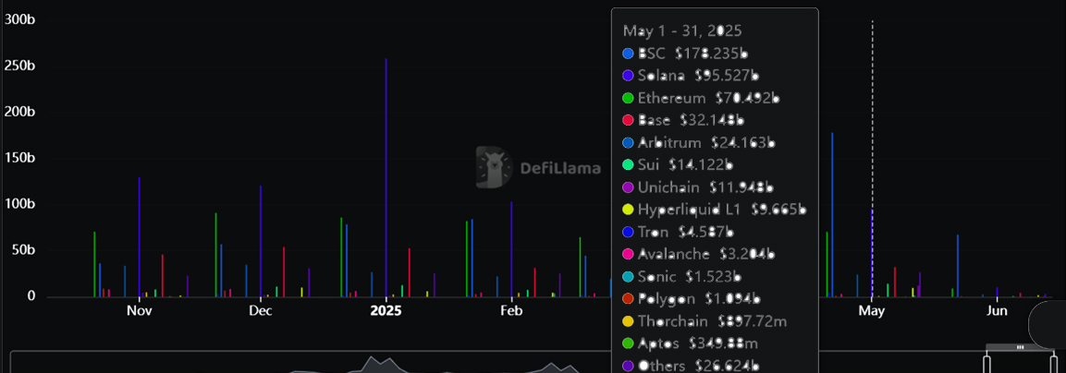Click the 'Sui $14.122b' tooltip row

pos(679,165)
